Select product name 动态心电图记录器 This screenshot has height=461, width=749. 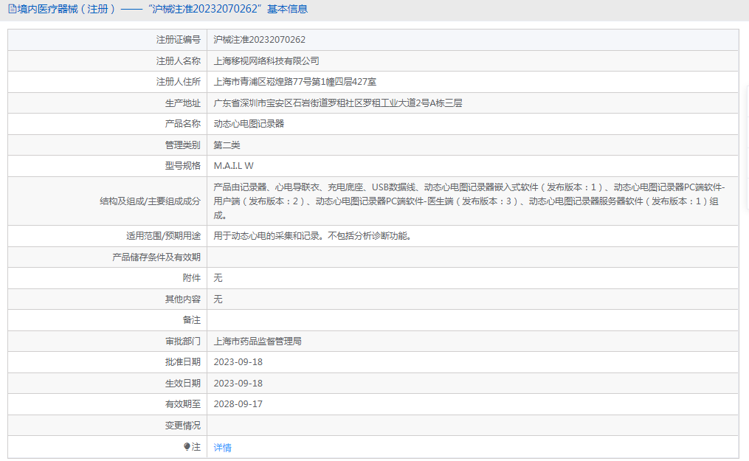(249, 124)
